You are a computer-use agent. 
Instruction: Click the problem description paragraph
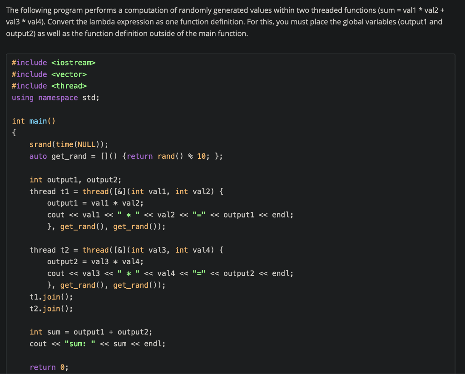point(225,22)
